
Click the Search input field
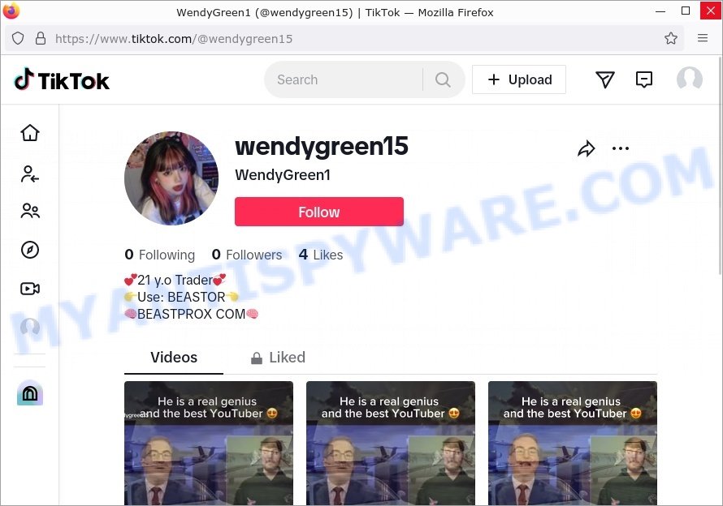tap(344, 79)
